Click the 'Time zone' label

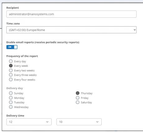click(13, 24)
